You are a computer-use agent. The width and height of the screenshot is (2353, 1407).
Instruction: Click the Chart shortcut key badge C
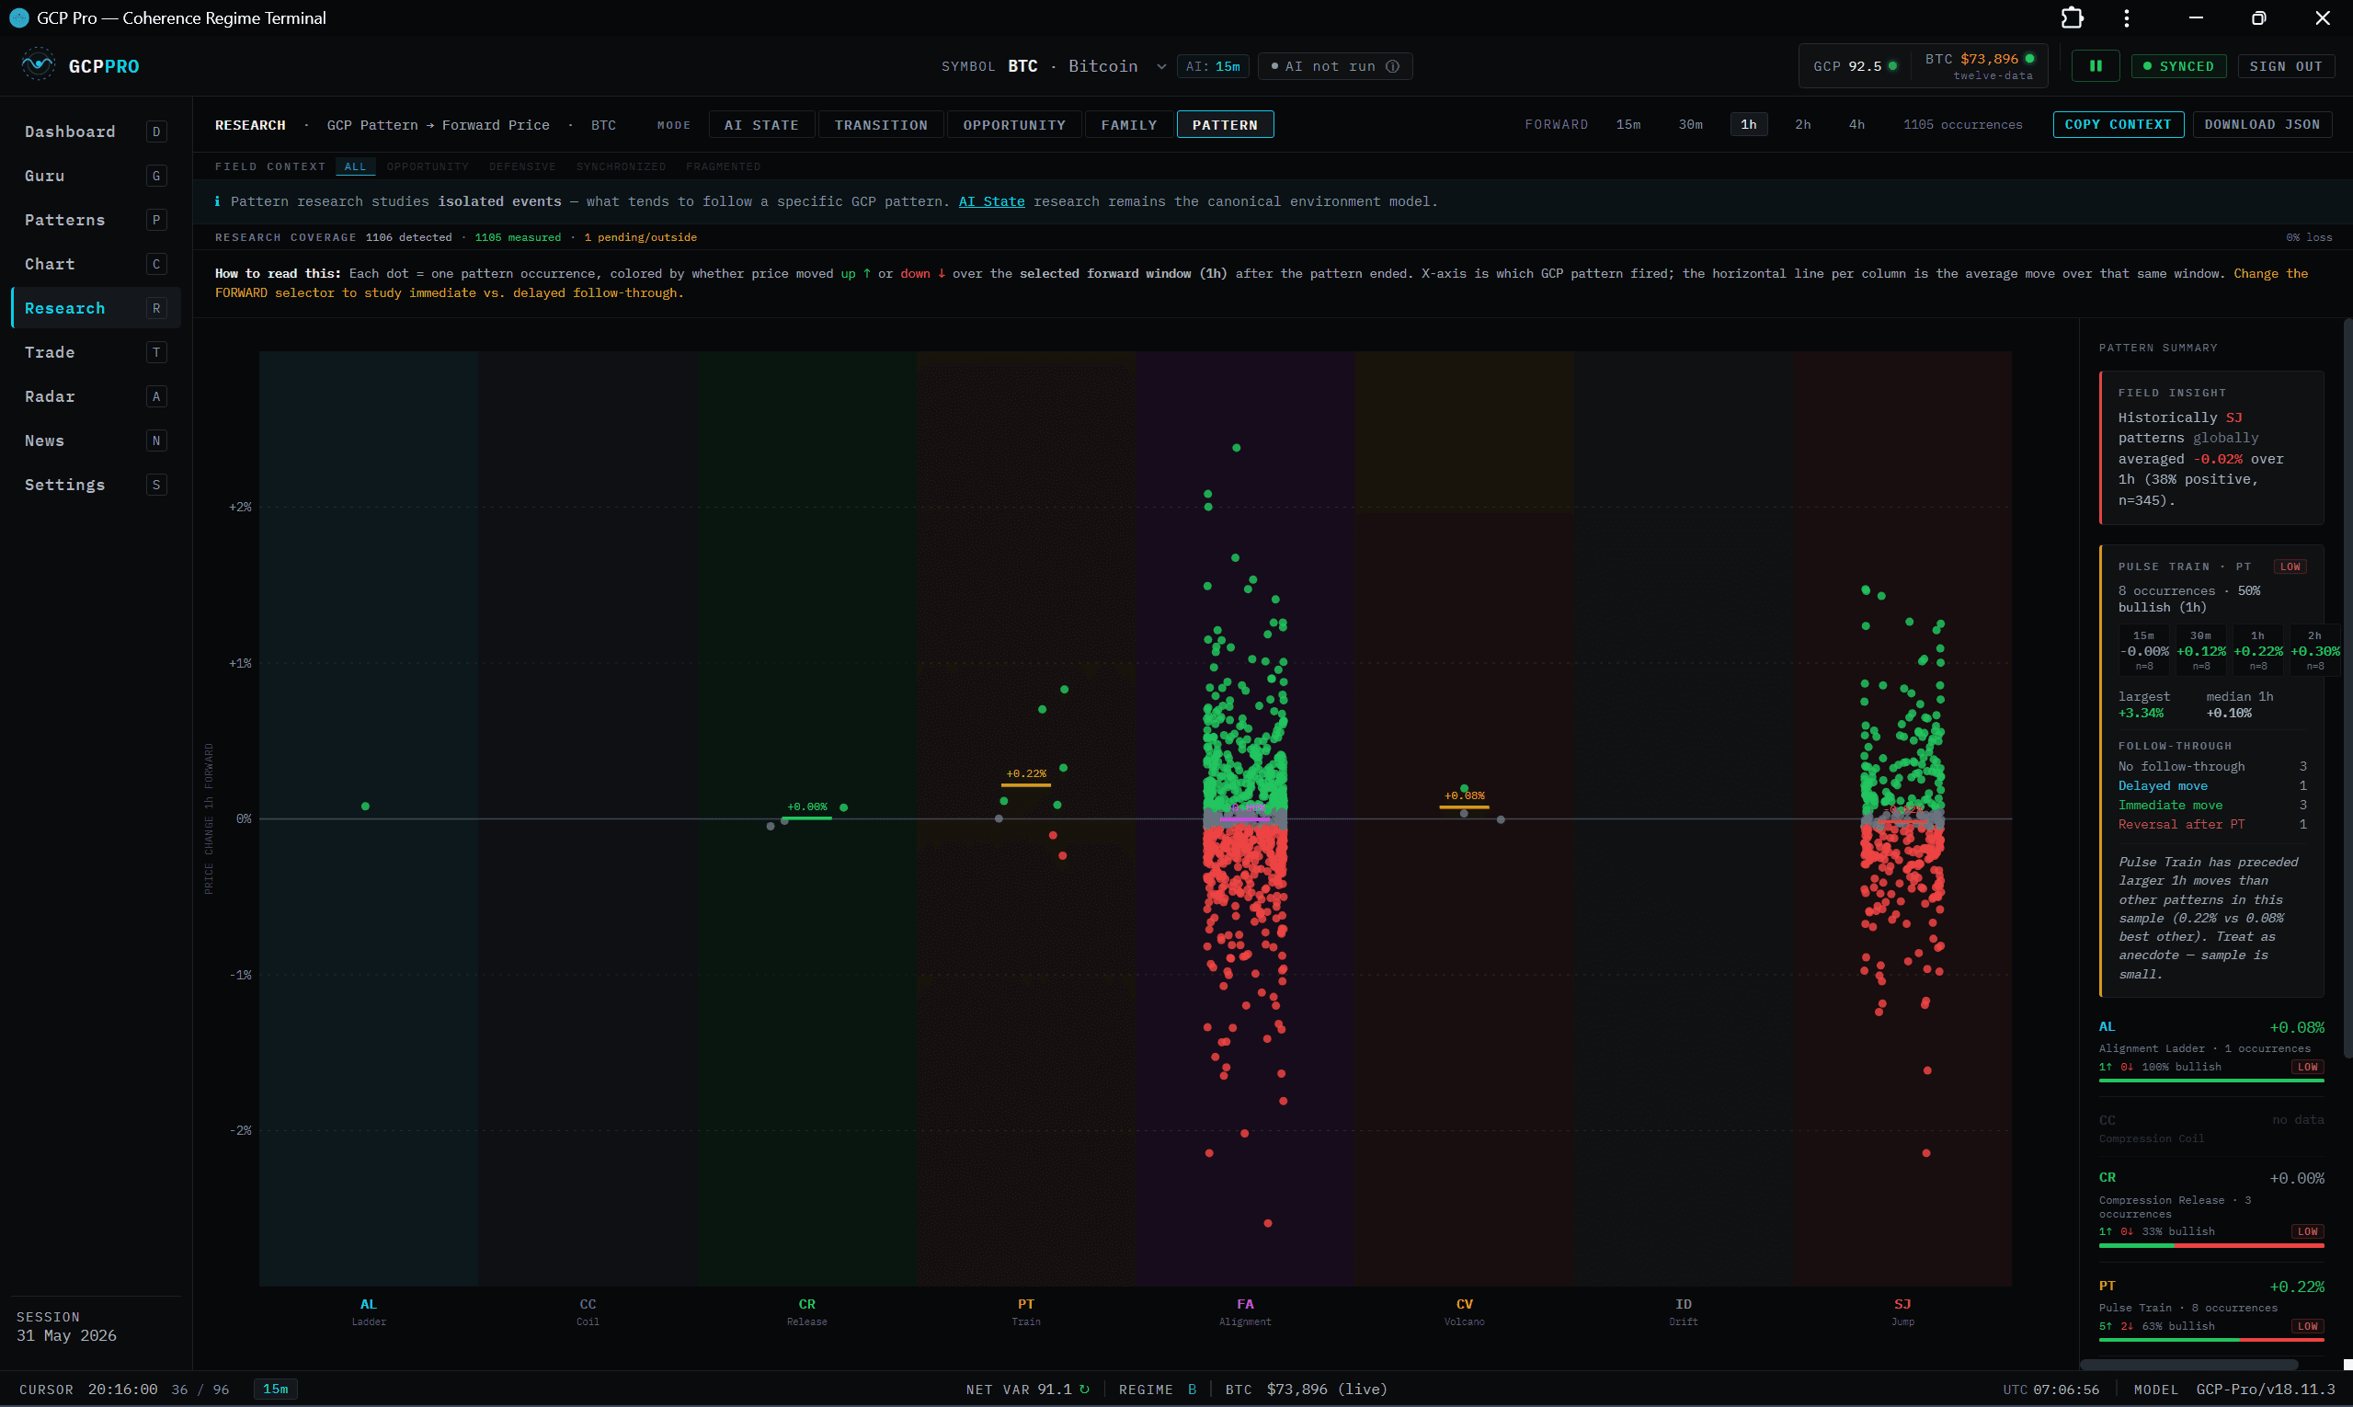[x=156, y=264]
